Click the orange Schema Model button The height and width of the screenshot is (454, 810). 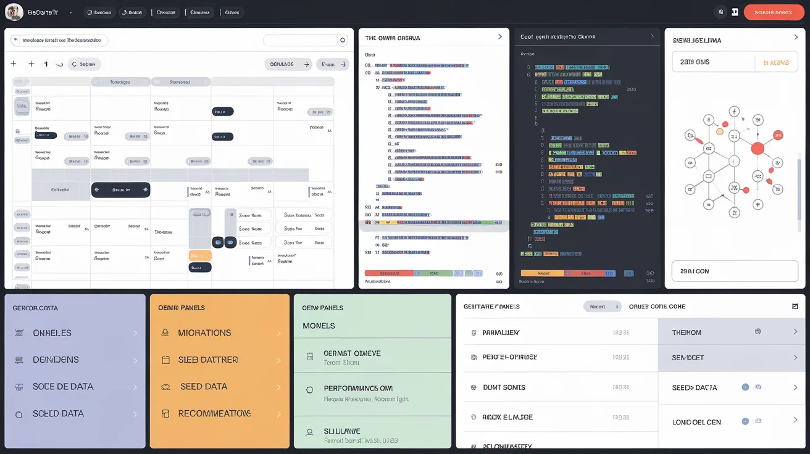click(x=774, y=12)
